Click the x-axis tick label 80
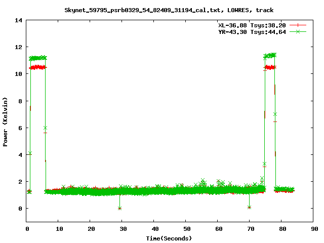This screenshot has width=324, height=243. tap(282, 229)
